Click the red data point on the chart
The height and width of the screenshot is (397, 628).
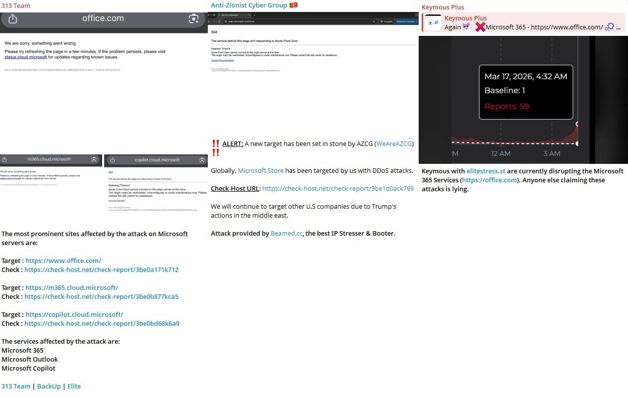tap(577, 124)
